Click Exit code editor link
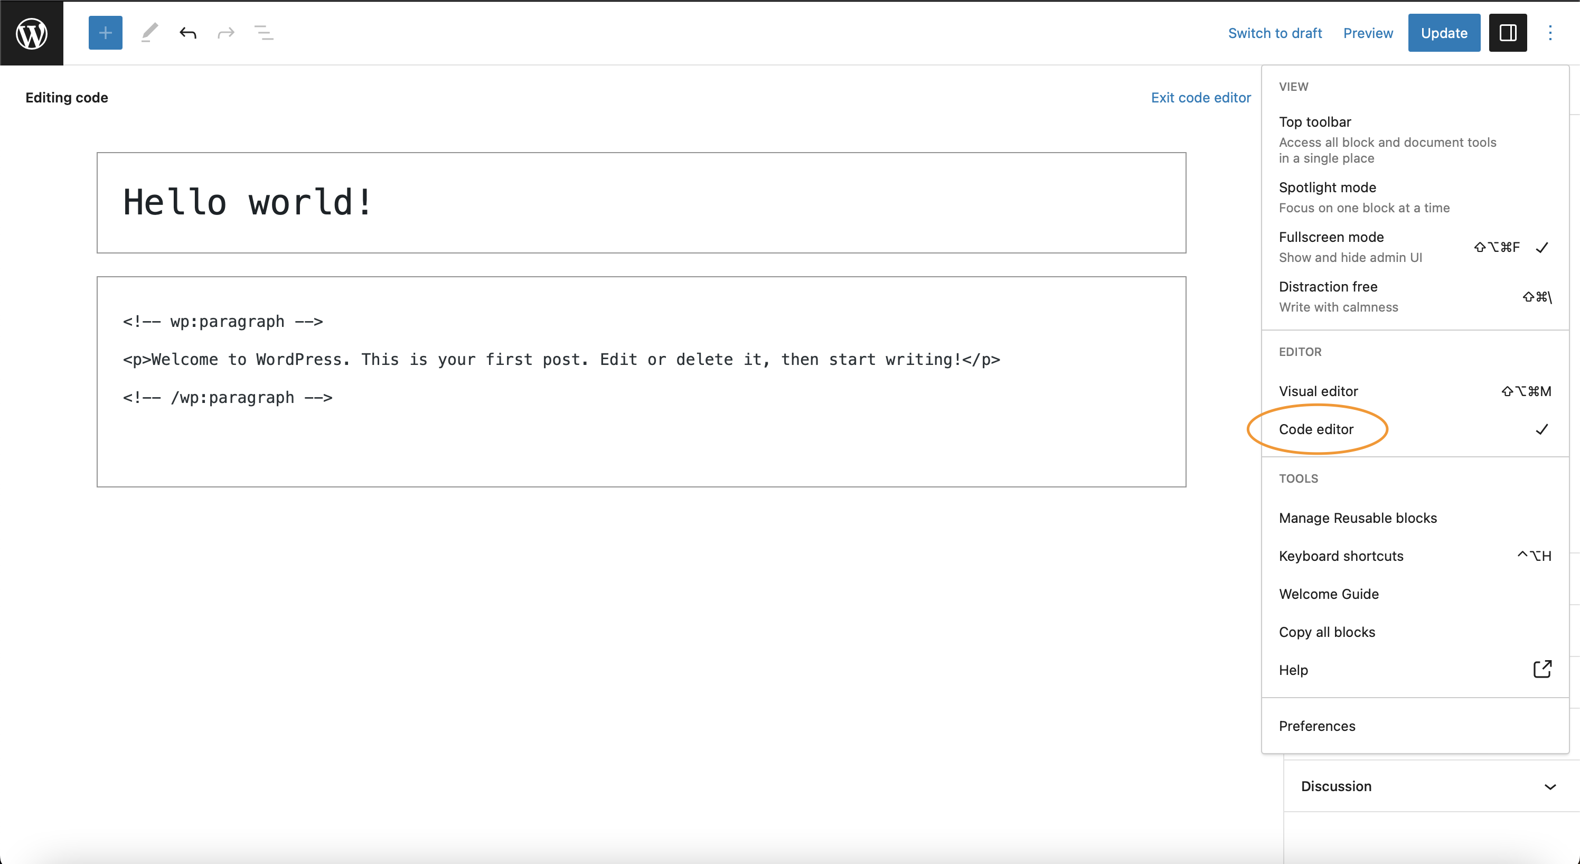The image size is (1580, 864). pos(1200,98)
